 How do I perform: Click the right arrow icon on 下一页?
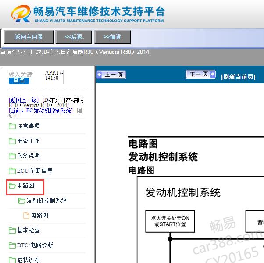tap(213, 74)
